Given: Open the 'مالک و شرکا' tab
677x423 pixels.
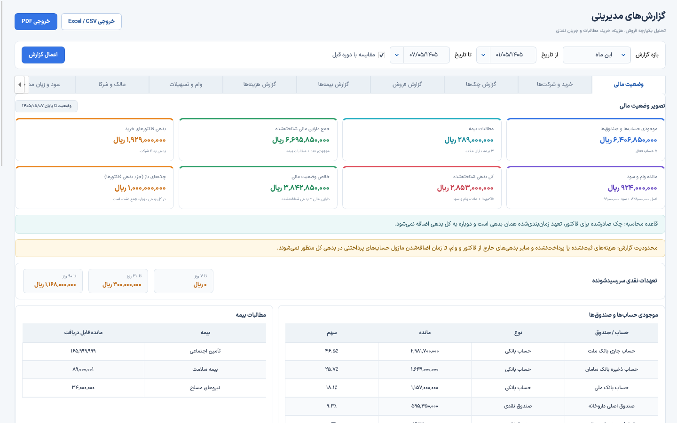Looking at the screenshot, I should (112, 85).
